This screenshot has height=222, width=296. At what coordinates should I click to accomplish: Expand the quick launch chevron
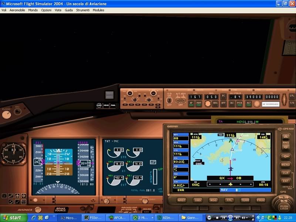pyautogui.click(x=54, y=216)
